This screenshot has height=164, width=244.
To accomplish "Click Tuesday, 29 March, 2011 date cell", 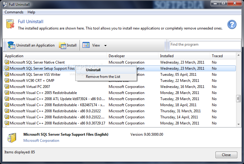I will coord(180,99).
